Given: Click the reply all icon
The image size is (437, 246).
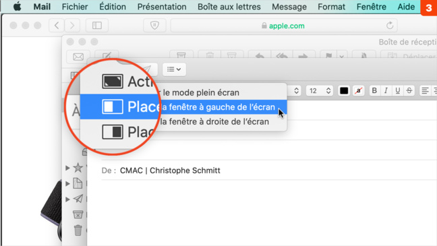Looking at the screenshot, I should (x=281, y=55).
